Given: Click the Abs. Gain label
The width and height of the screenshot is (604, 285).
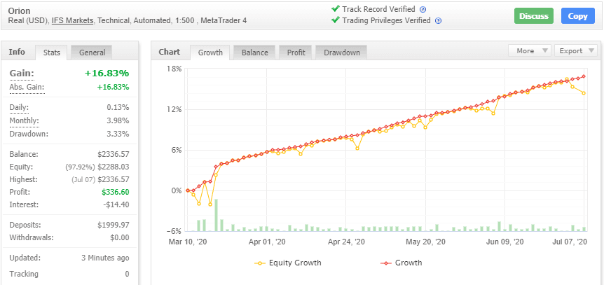Looking at the screenshot, I should 27,87.
